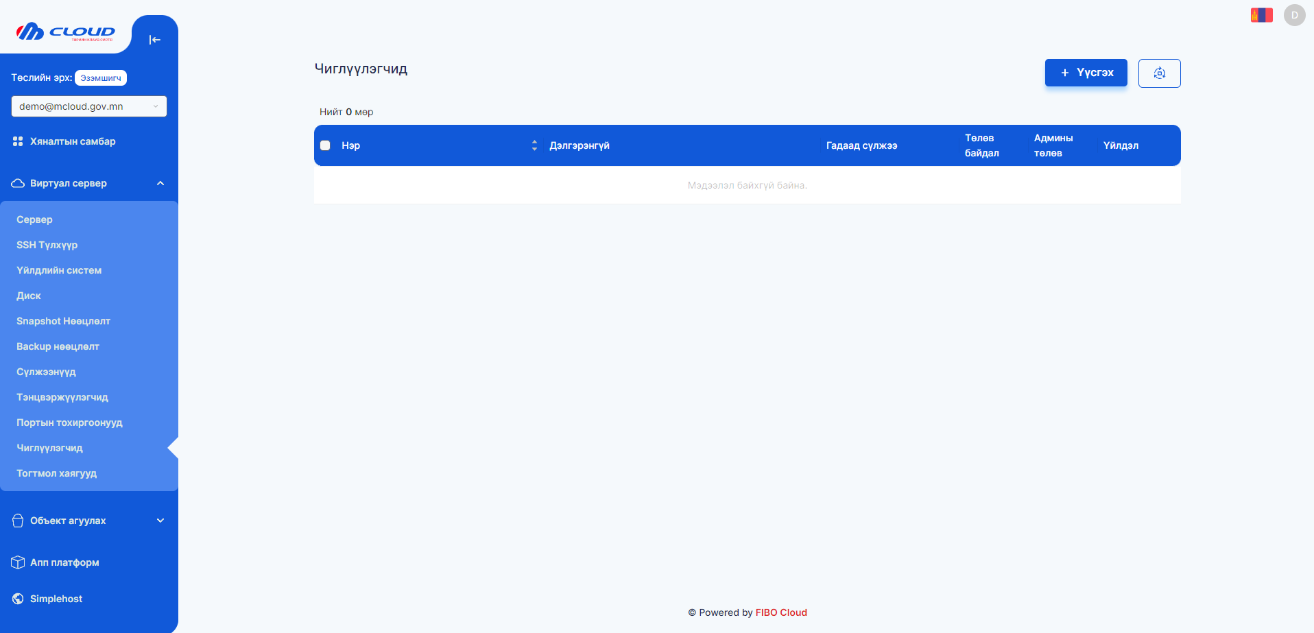Screen dimensions: 1314x633
Task: Click the Апп платформ cube icon
Action: pos(18,562)
